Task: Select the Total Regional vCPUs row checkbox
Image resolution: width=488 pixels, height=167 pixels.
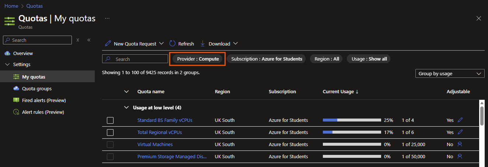Action: (x=110, y=132)
